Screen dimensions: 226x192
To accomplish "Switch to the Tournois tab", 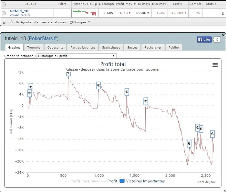I will click(34, 47).
